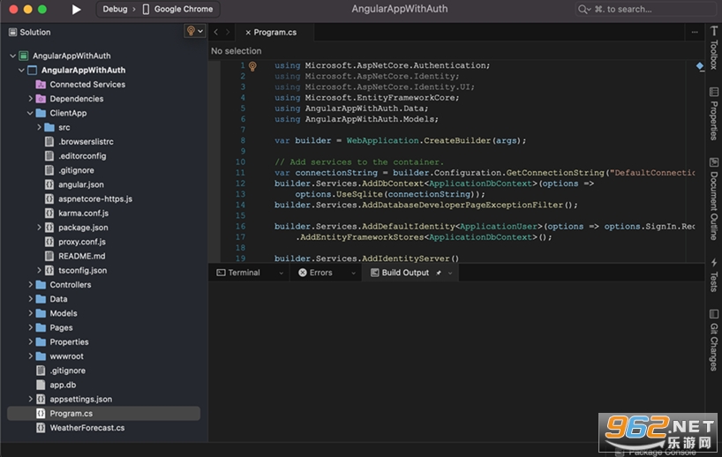
Task: Collapse the ClientApp folder
Action: click(x=30, y=113)
